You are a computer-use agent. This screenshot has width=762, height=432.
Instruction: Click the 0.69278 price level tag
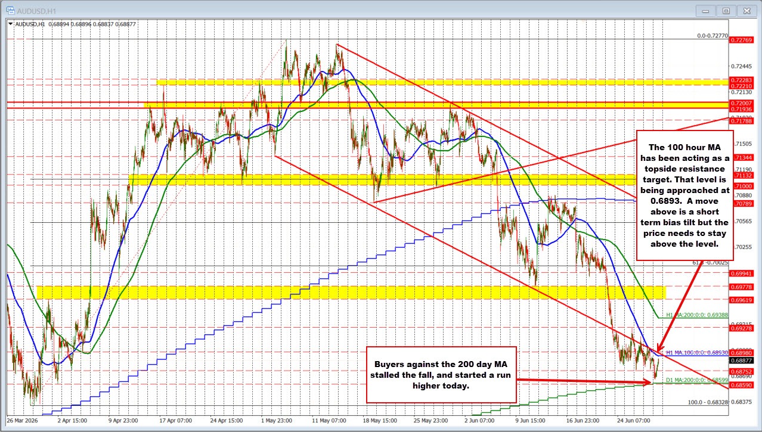743,328
